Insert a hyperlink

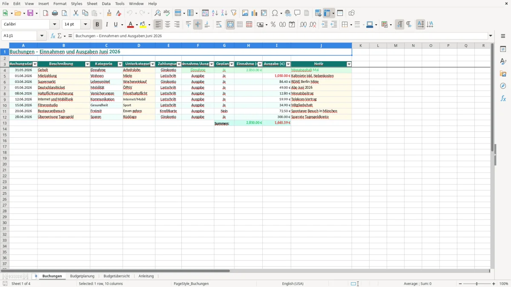[x=288, y=13]
